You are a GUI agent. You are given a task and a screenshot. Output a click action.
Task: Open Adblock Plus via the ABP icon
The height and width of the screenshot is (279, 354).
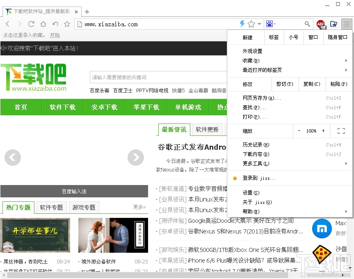(x=320, y=24)
